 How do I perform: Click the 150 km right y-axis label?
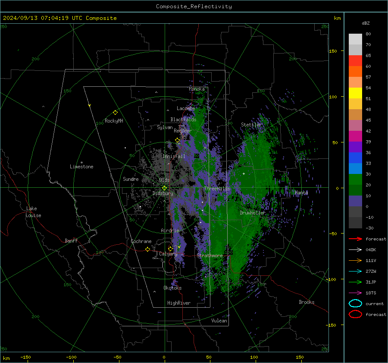333,51
